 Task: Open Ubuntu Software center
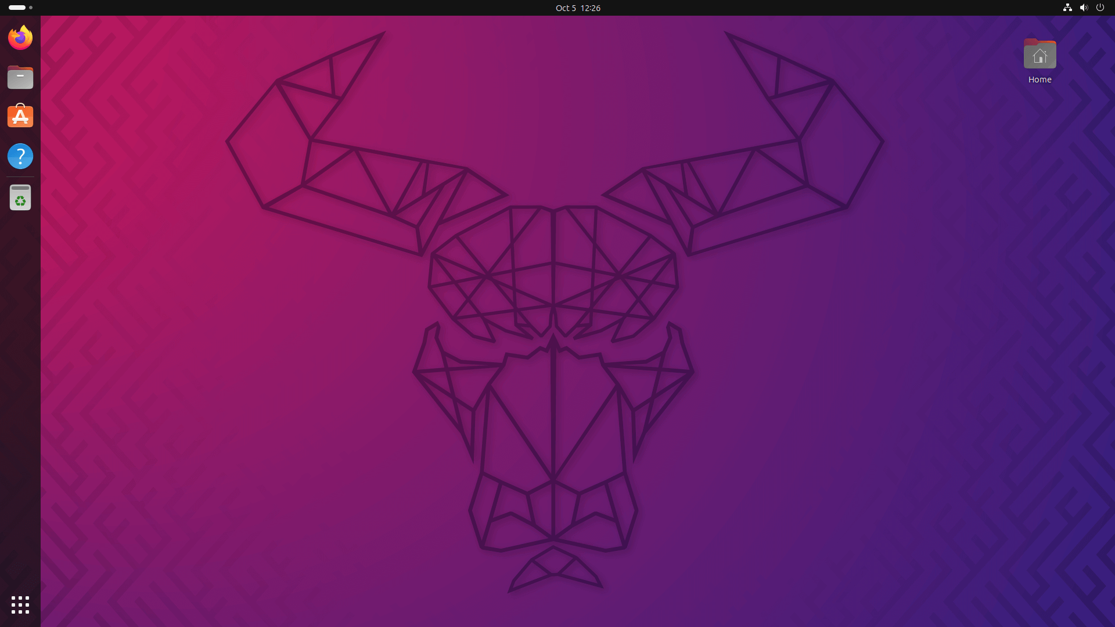tap(20, 116)
